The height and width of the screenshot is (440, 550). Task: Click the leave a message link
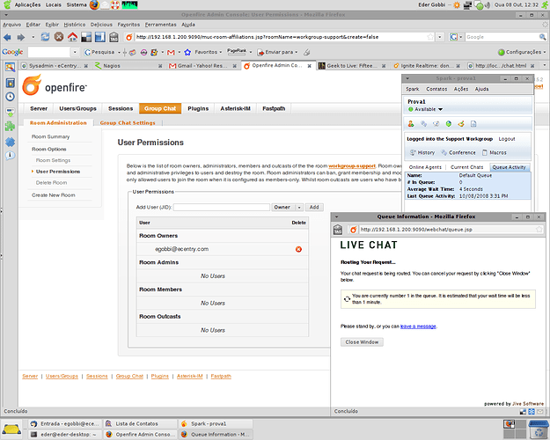point(418,326)
